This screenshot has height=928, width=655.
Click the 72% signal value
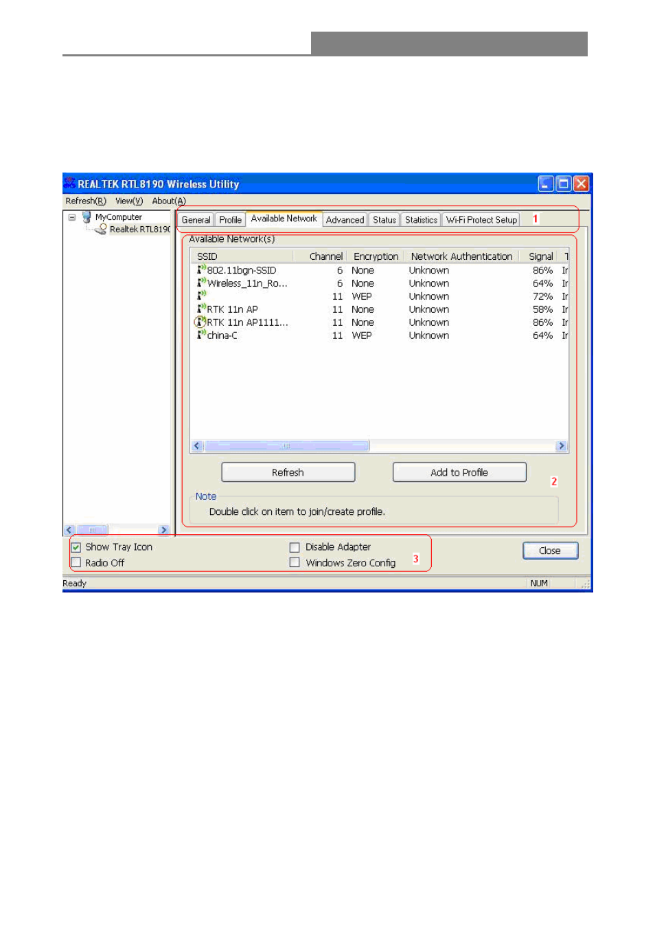[542, 296]
